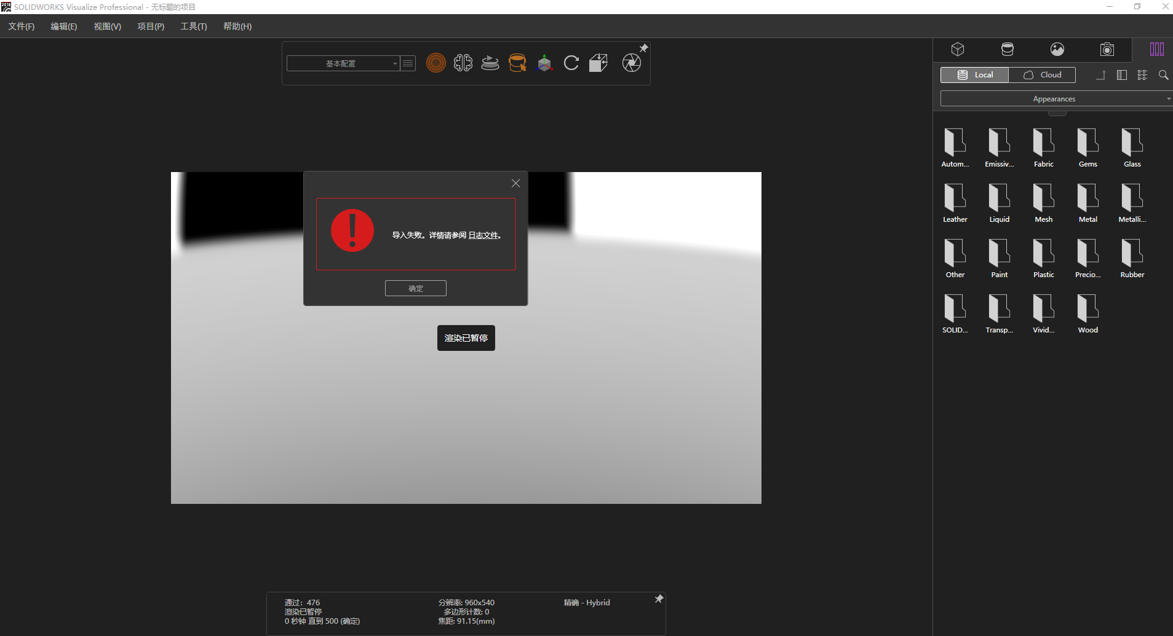Open the Fabric appearance folder
This screenshot has width=1173, height=636.
(x=1044, y=148)
